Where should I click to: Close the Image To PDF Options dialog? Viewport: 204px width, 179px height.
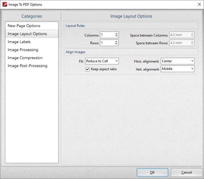point(199,4)
